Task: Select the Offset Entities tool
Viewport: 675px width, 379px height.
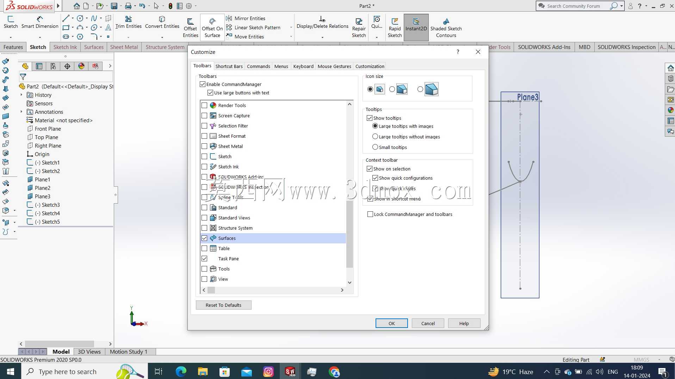Action: 190,27
